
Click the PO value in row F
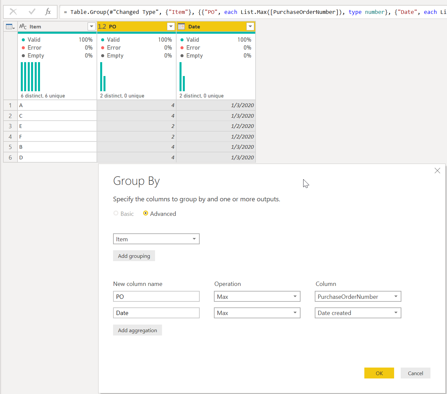pyautogui.click(x=137, y=137)
